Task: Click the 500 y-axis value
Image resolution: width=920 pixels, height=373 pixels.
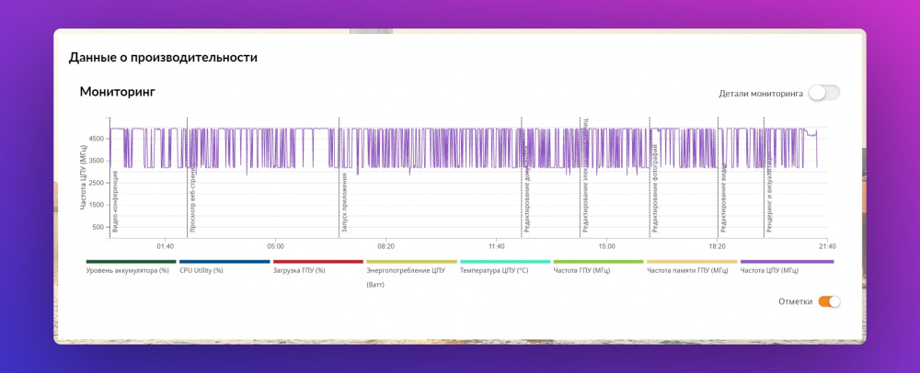Action: click(x=99, y=227)
